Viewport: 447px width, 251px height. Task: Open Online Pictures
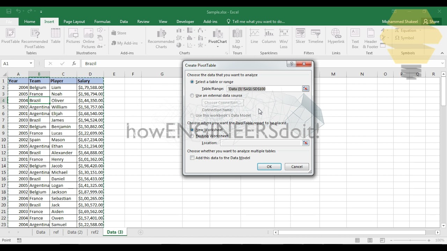tap(89, 38)
